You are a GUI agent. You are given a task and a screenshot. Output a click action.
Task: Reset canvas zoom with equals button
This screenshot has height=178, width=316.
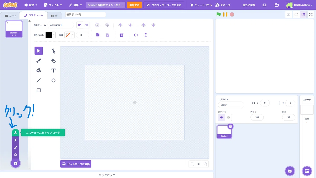point(199,164)
